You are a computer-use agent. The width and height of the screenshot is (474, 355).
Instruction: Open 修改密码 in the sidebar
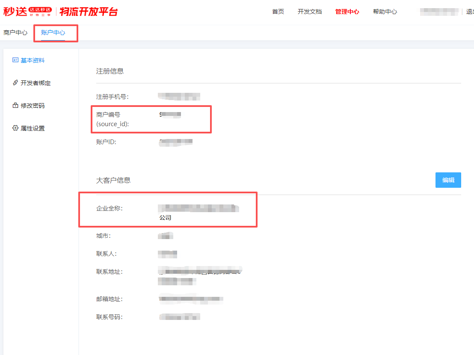(x=33, y=106)
